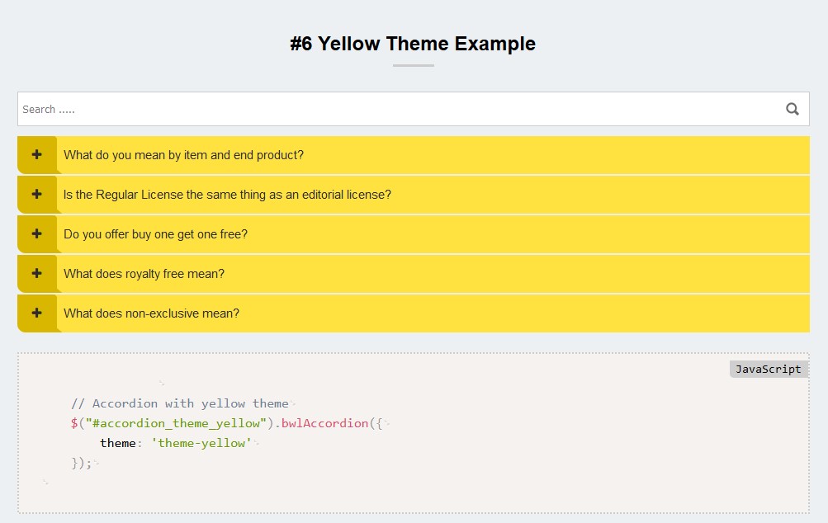
Task: Focus the Search input field
Action: 396,109
